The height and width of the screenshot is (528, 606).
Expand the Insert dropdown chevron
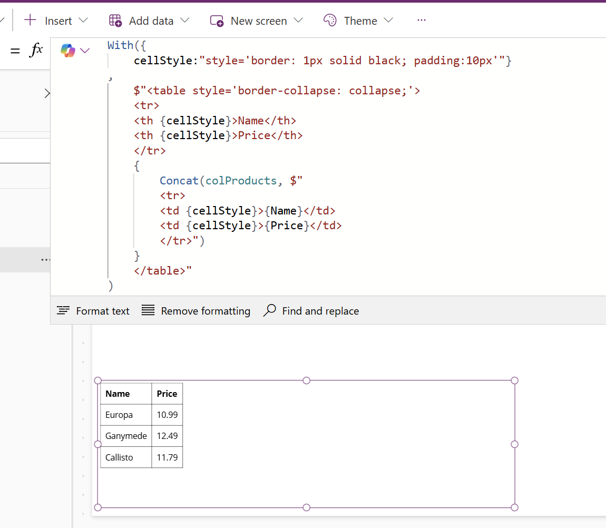83,20
